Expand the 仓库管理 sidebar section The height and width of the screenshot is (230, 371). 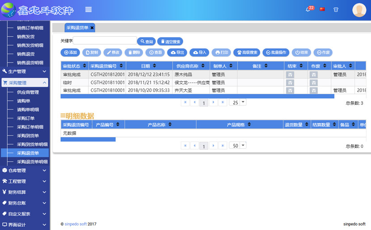point(24,171)
